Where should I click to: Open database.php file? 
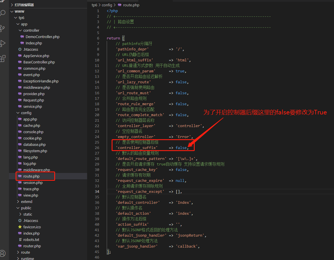point(35,145)
